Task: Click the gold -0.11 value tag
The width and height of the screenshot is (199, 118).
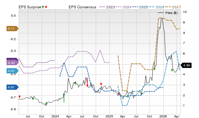Action: (12, 29)
